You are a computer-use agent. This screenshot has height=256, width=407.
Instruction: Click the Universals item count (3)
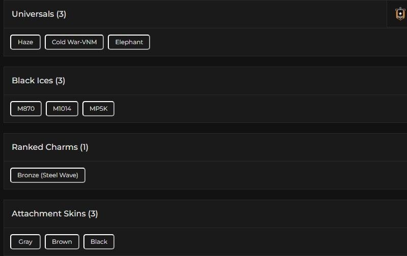[x=61, y=14]
